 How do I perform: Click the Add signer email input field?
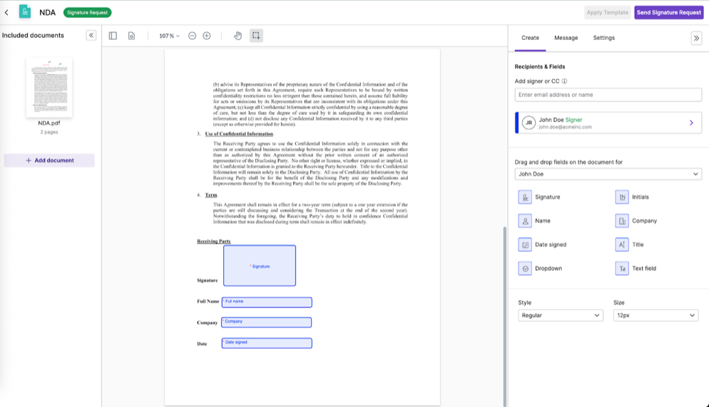608,95
